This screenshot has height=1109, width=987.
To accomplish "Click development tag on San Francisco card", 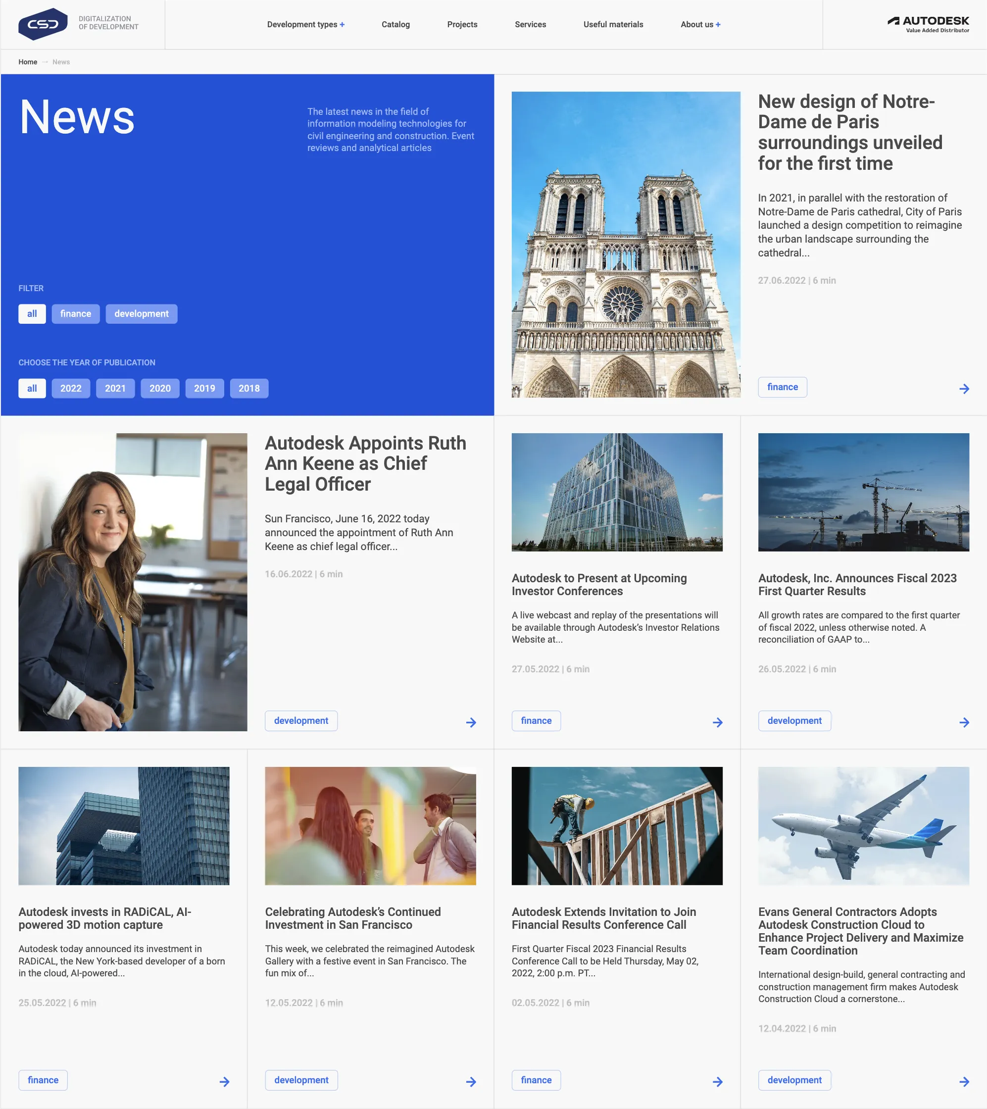I will pos(301,1080).
